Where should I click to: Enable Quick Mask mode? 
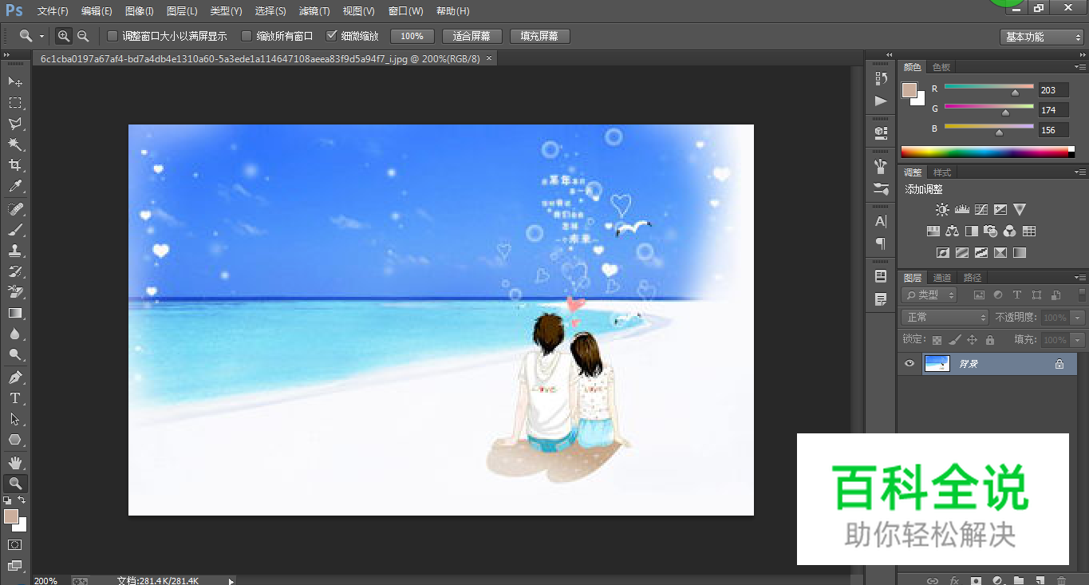[x=15, y=544]
